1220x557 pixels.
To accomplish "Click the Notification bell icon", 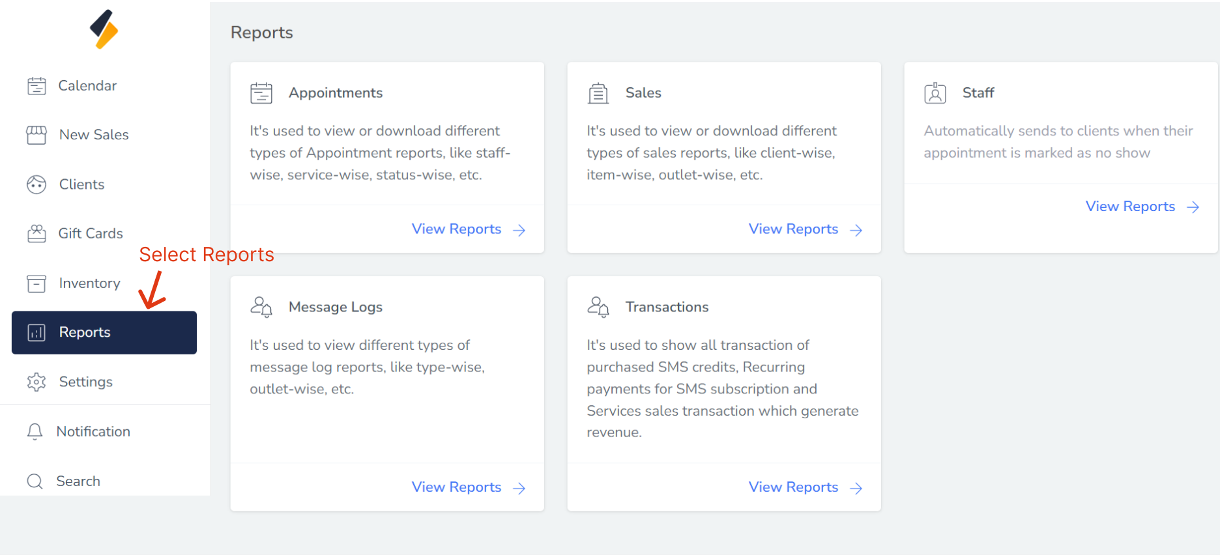I will pos(35,432).
